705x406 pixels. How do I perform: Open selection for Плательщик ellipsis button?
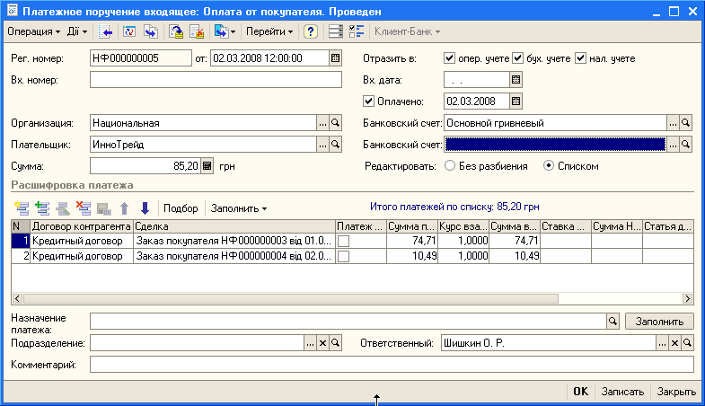323,145
